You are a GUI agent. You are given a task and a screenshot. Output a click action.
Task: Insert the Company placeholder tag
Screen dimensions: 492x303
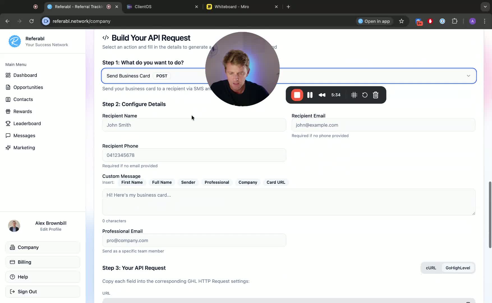pos(248,182)
